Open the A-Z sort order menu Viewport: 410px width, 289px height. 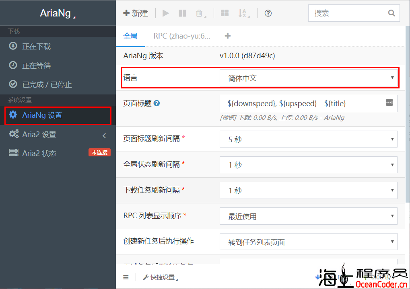point(244,13)
